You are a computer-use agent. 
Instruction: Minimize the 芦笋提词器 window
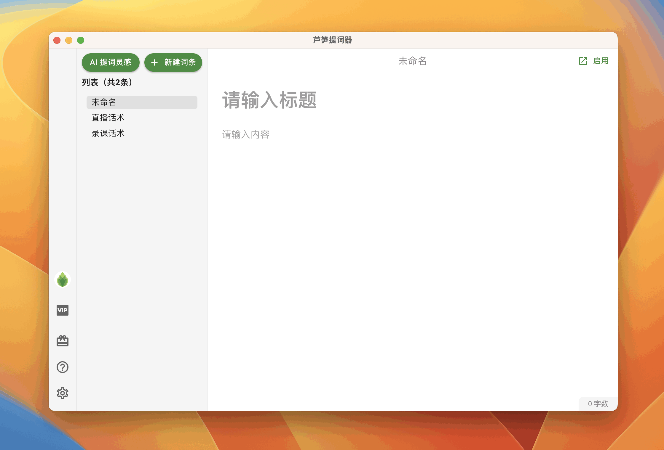tap(69, 40)
